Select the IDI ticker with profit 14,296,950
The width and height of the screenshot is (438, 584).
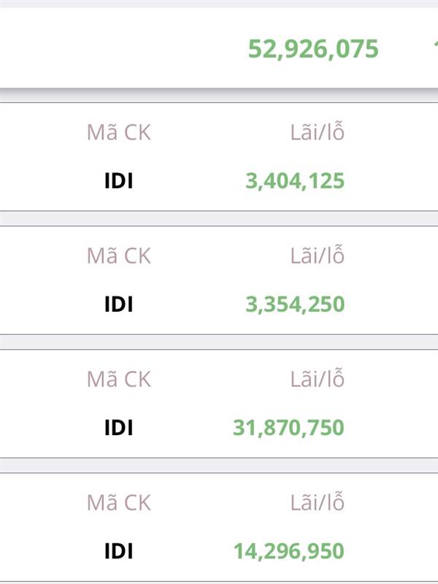pos(118,550)
